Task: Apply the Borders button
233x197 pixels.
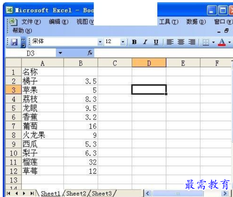Action: click(206, 42)
